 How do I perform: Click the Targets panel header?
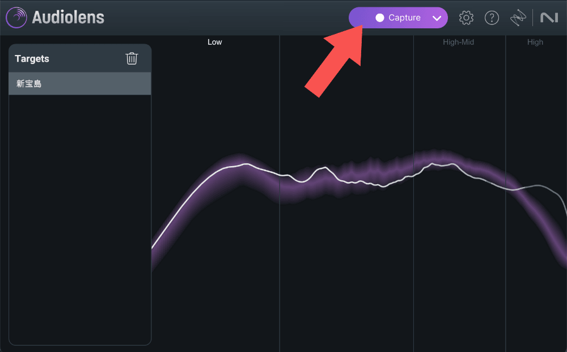point(32,59)
